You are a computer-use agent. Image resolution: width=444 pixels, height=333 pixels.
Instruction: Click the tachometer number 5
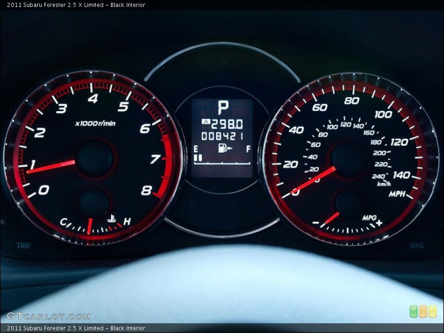coord(123,106)
